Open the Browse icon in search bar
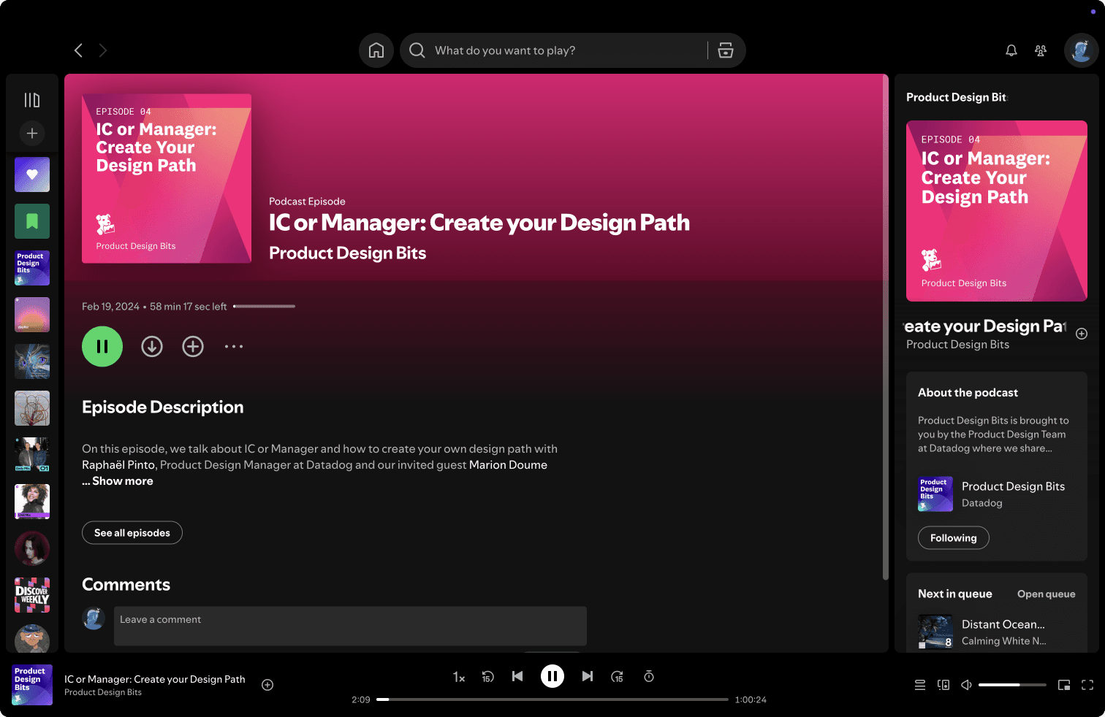Image resolution: width=1105 pixels, height=717 pixels. pyautogui.click(x=726, y=50)
